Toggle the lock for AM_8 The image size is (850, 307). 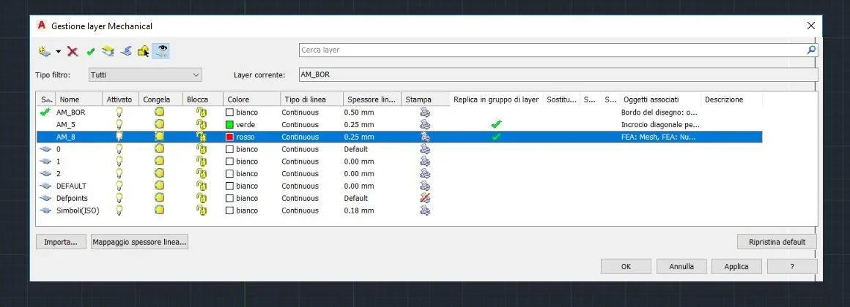pyautogui.click(x=201, y=137)
